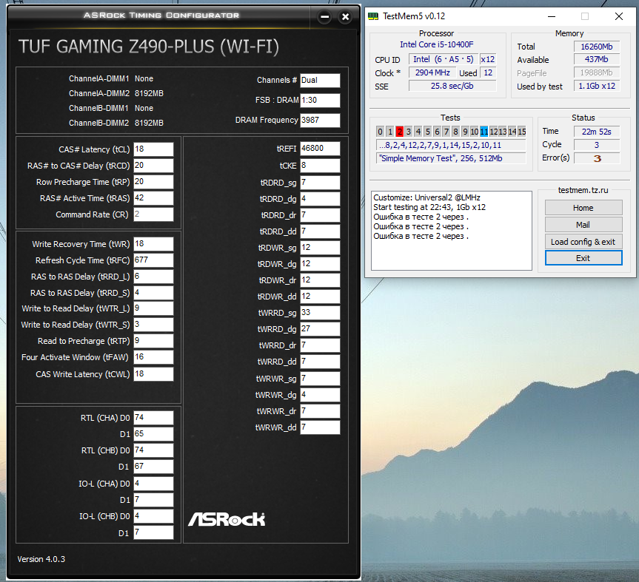This screenshot has height=582, width=639.
Task: Click the tCKE value field
Action: click(320, 166)
